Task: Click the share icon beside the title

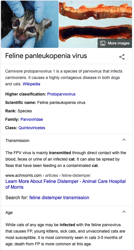Action: [122, 57]
